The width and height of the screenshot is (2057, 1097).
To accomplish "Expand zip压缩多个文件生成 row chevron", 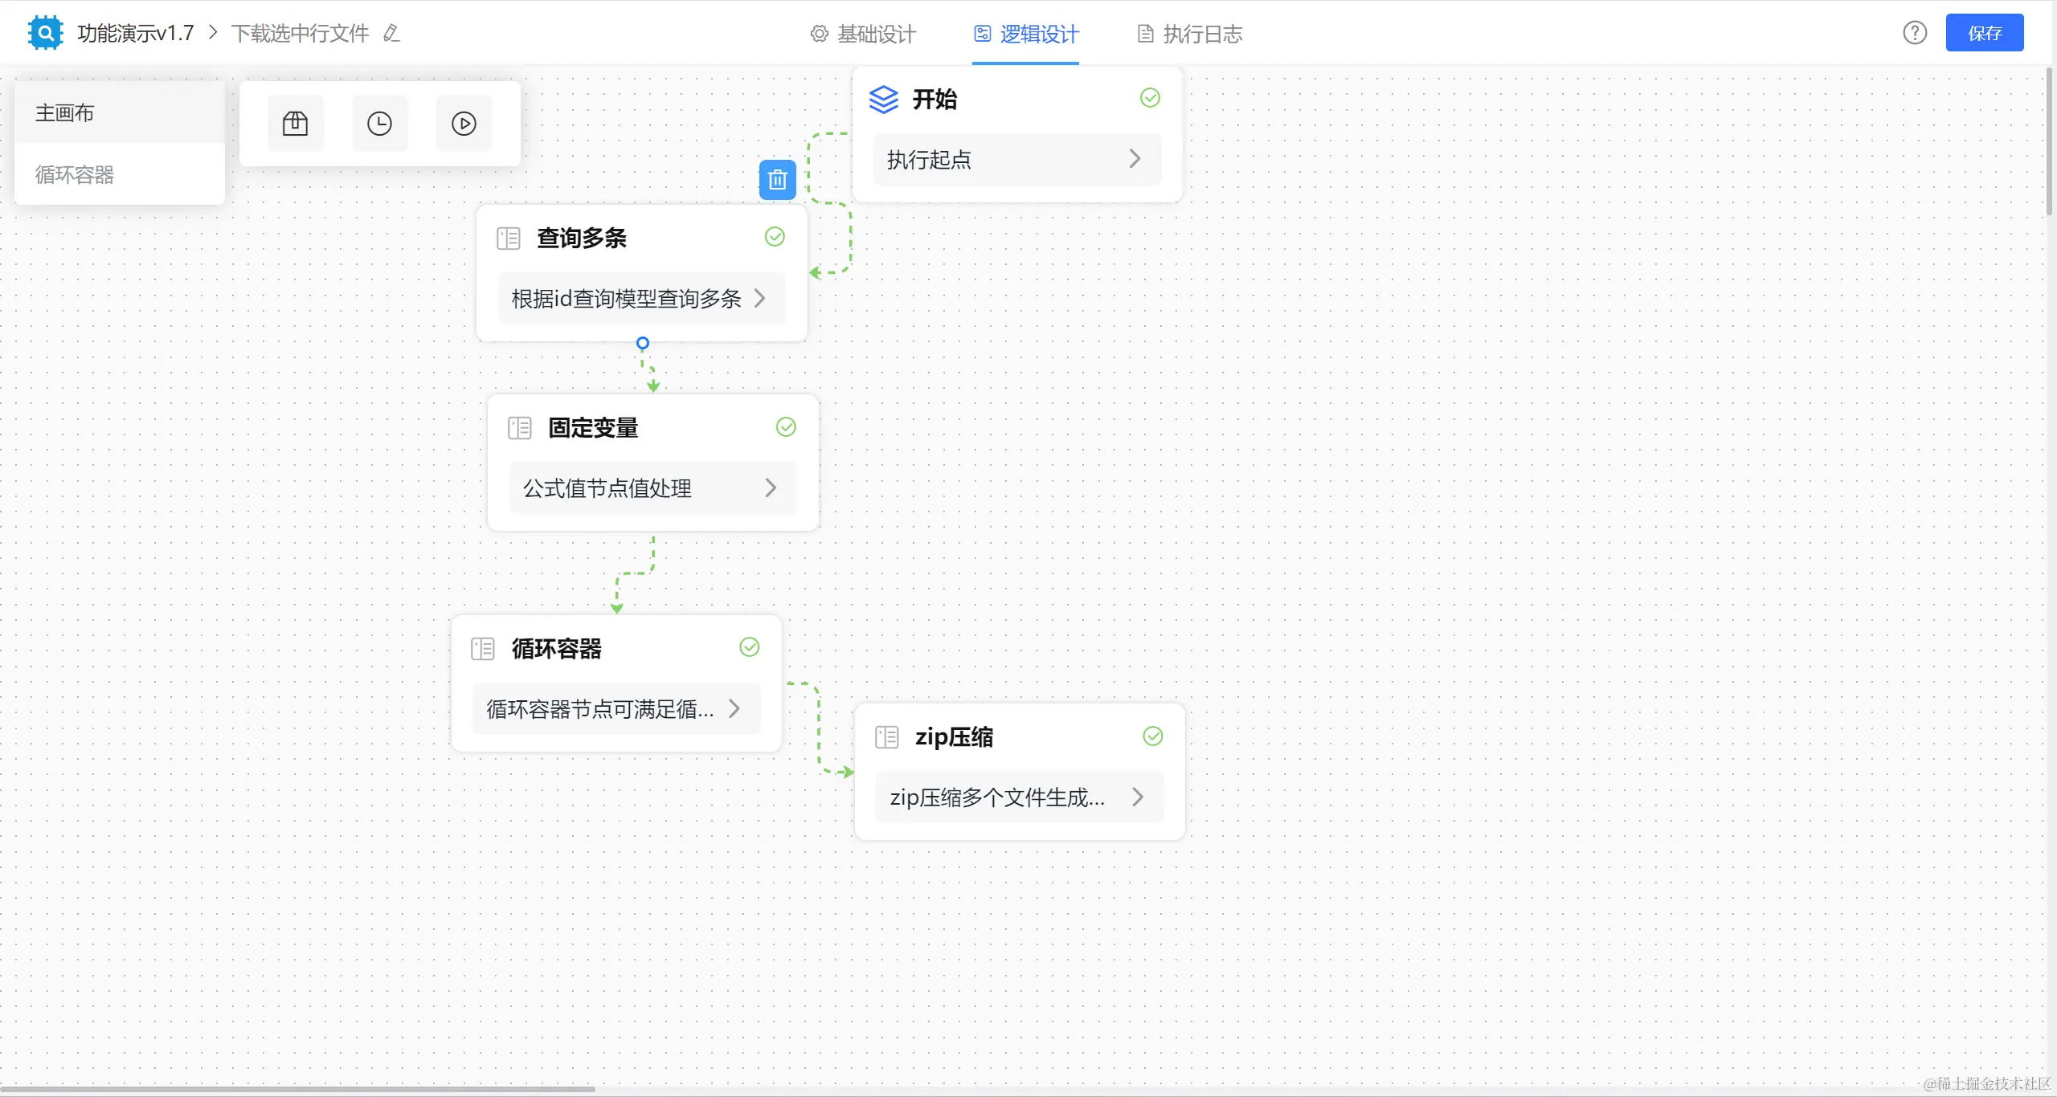I will click(x=1137, y=797).
